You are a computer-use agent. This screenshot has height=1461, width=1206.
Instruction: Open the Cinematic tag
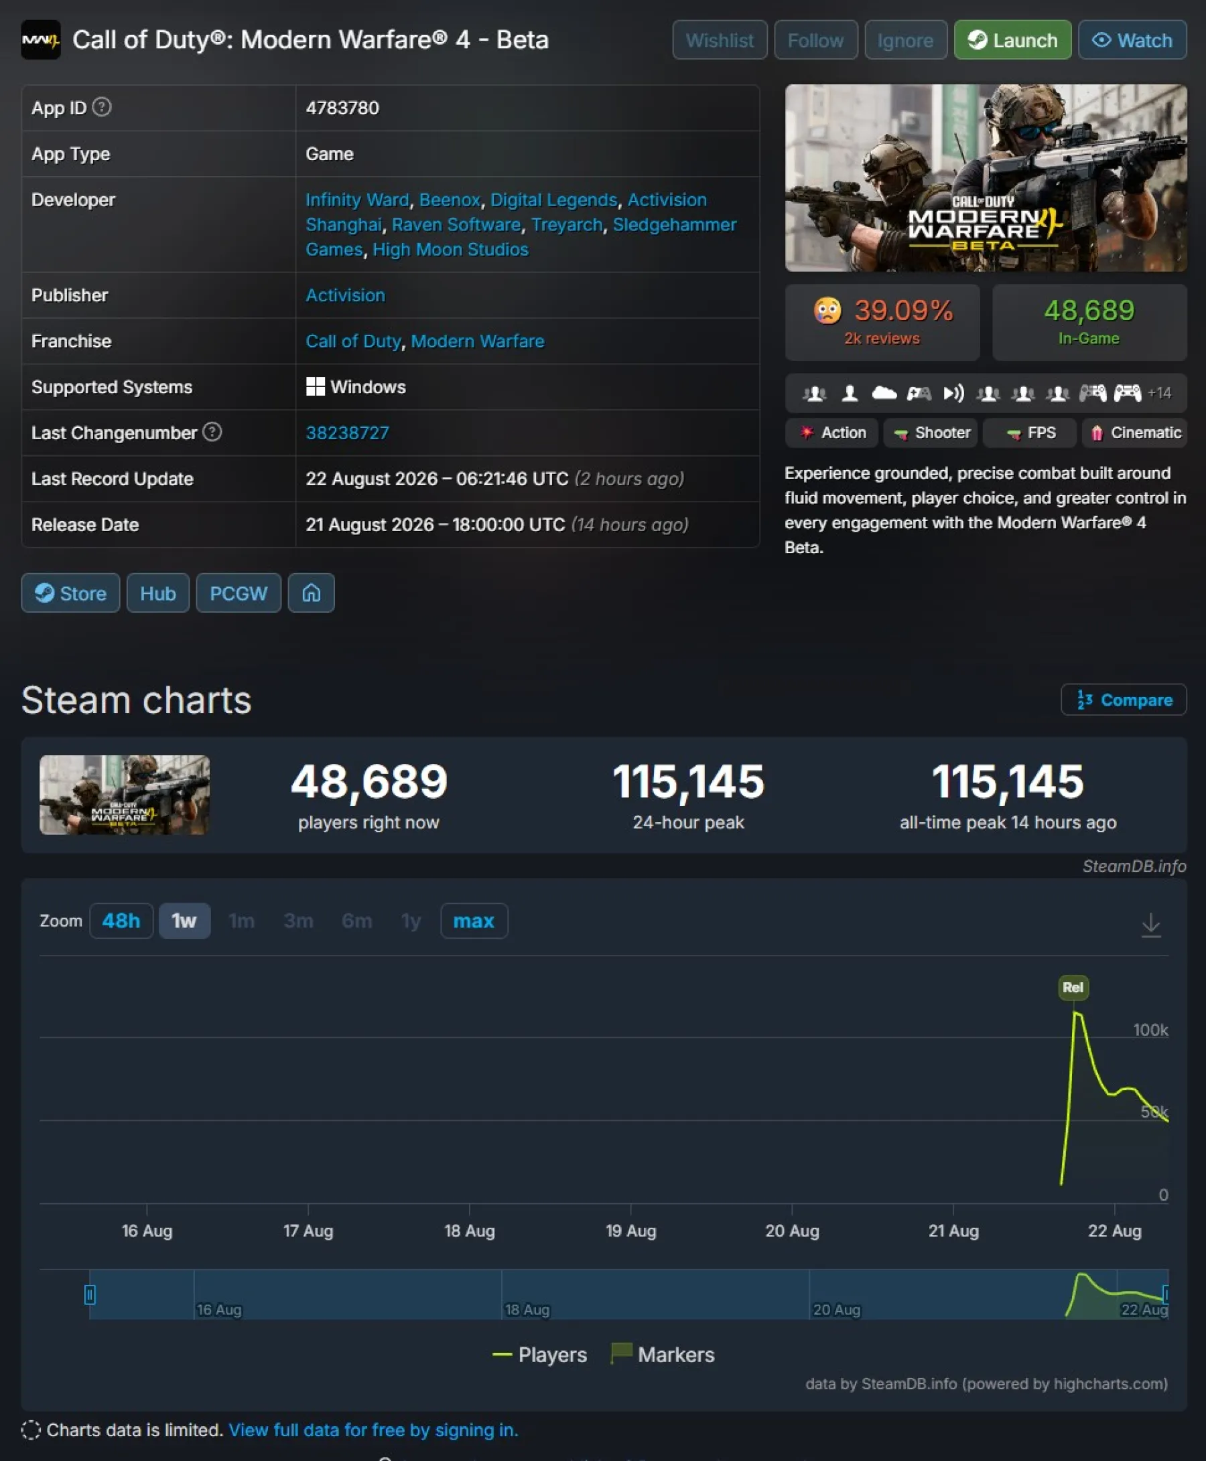1134,433
